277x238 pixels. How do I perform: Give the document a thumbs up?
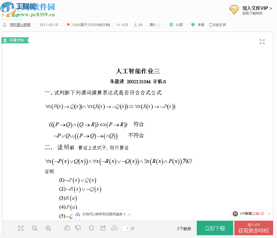67,228
